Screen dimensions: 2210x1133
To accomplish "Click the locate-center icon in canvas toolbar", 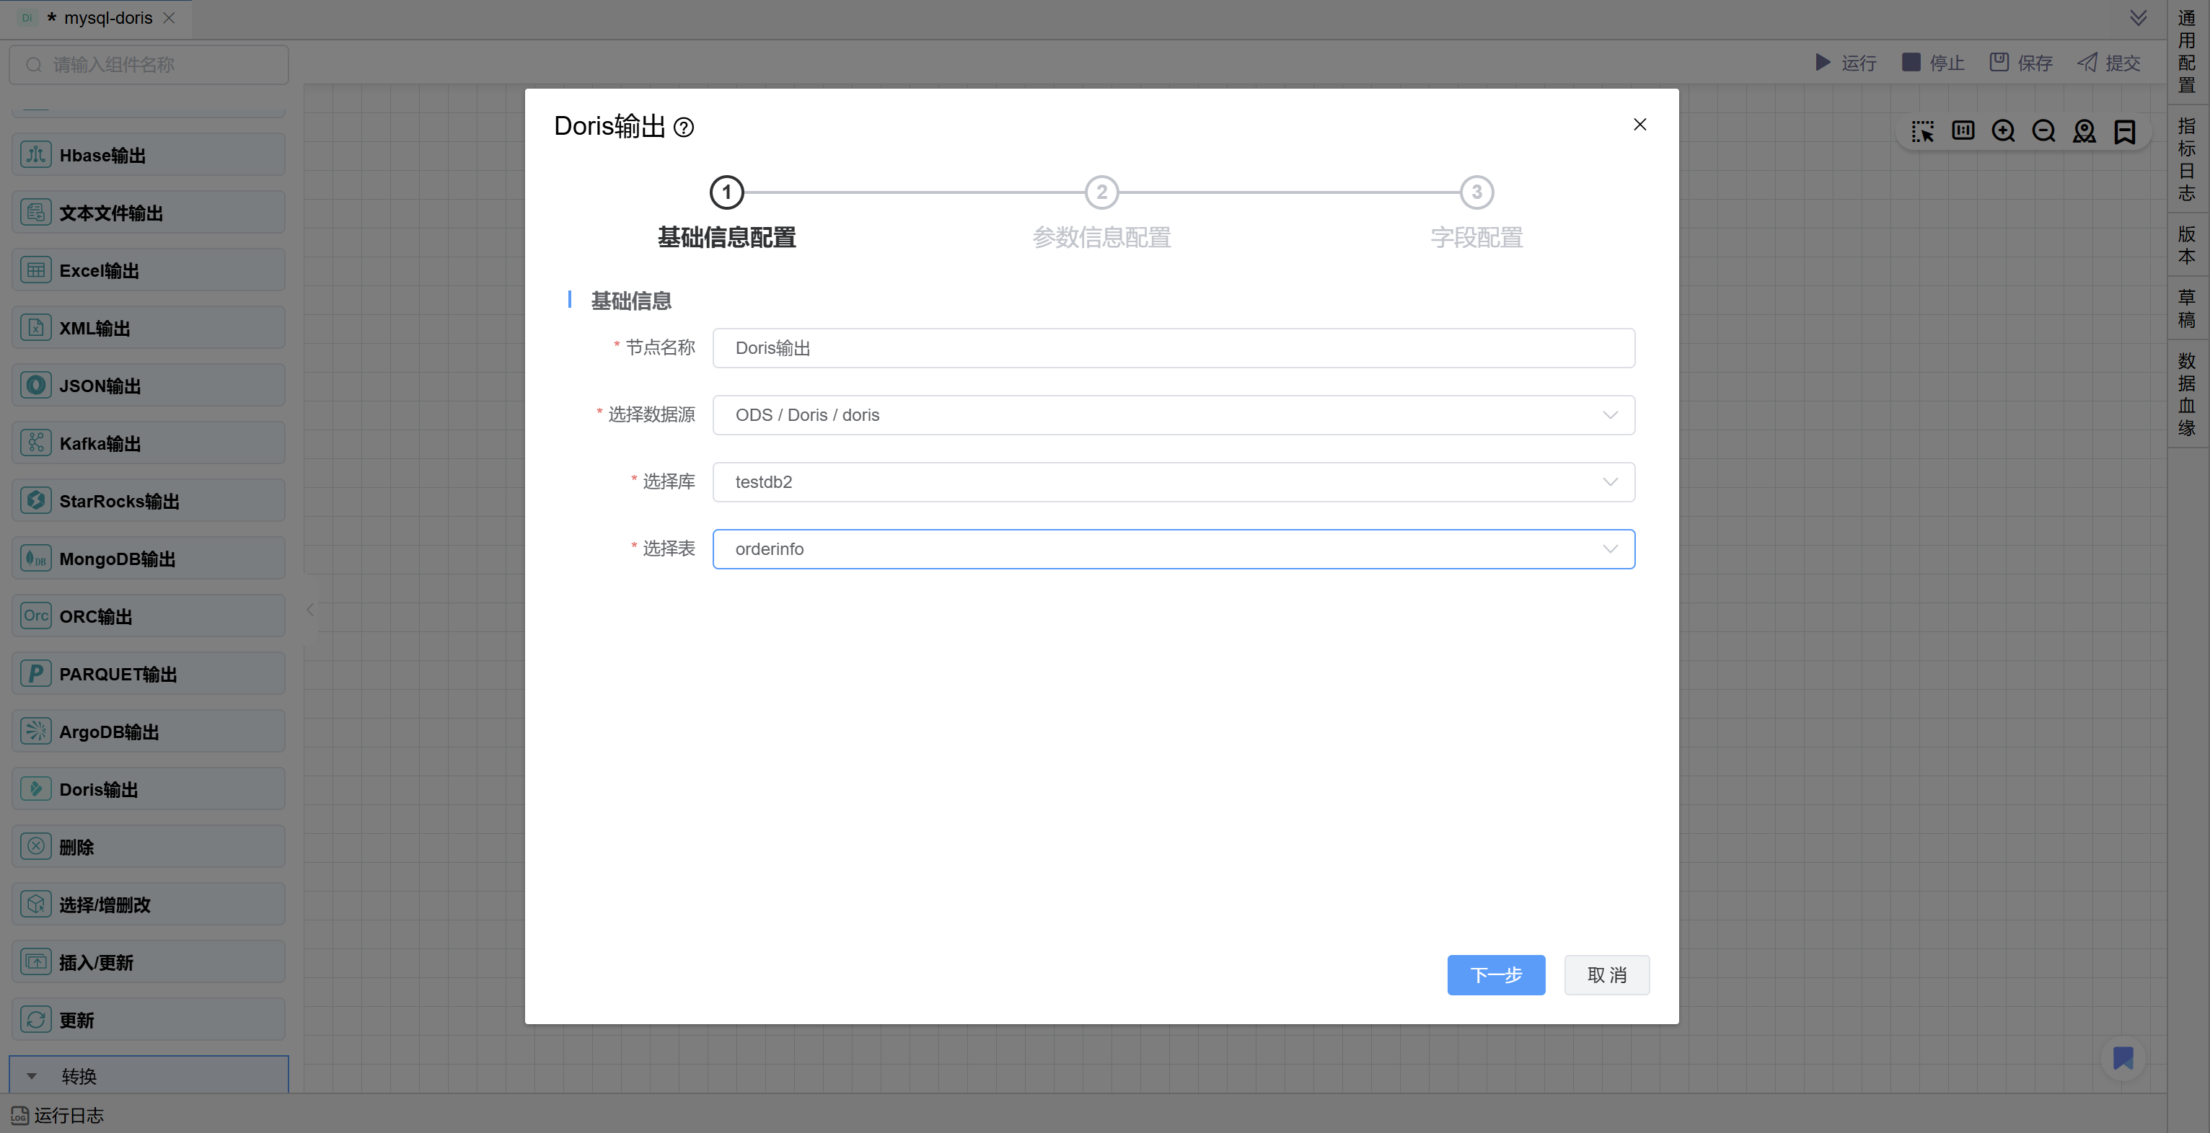I will pyautogui.click(x=2084, y=131).
